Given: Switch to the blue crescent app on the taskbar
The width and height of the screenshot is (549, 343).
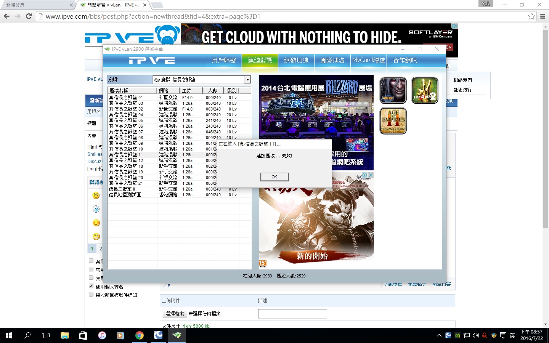Looking at the screenshot, I should 158,335.
